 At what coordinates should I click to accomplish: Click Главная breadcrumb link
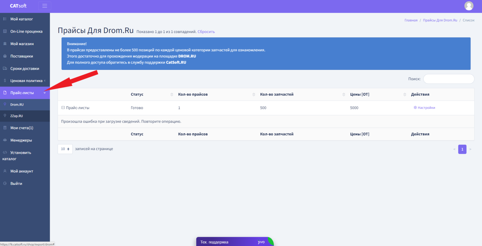click(411, 20)
